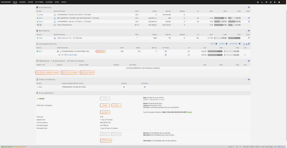The height and width of the screenshot is (148, 287).
Task: Click Dev 1 disk icon in Unassigned Devices
Action: tap(58, 51)
